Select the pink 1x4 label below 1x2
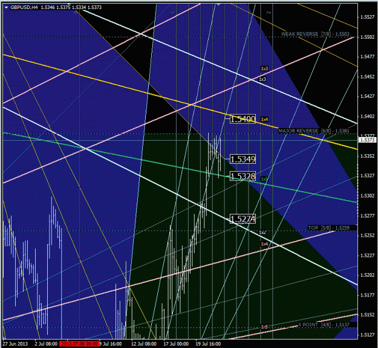 click(x=264, y=244)
